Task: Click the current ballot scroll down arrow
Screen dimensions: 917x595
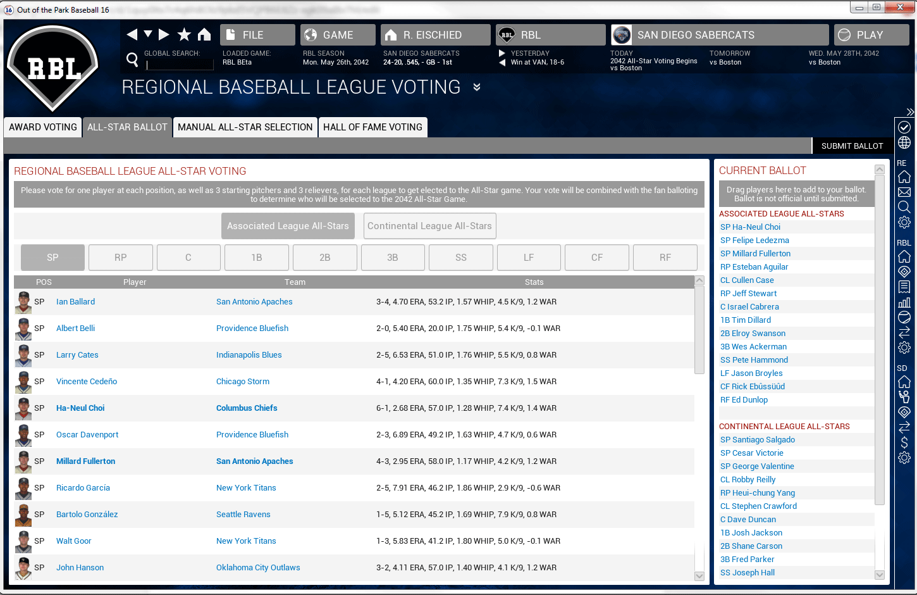Action: [880, 575]
